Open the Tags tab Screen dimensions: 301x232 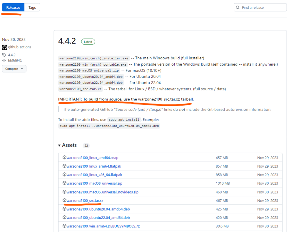pos(32,7)
